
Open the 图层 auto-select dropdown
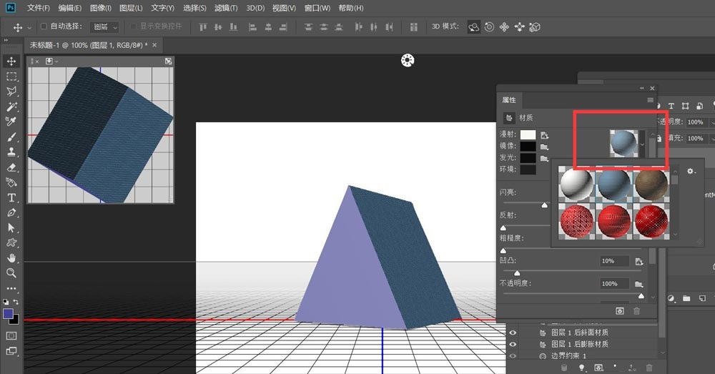106,26
